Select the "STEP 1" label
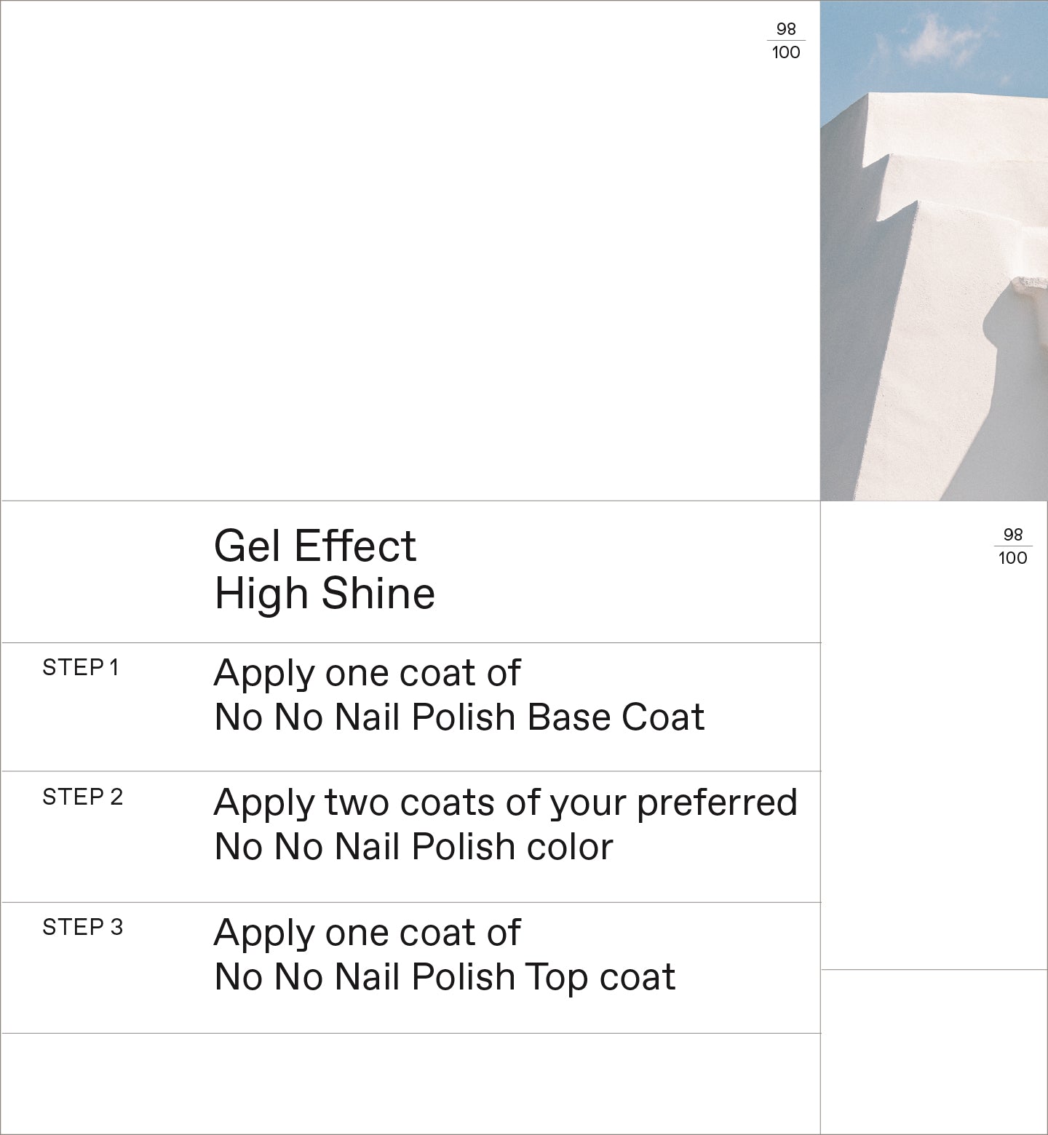Viewport: 1048px width, 1135px height. (x=80, y=667)
